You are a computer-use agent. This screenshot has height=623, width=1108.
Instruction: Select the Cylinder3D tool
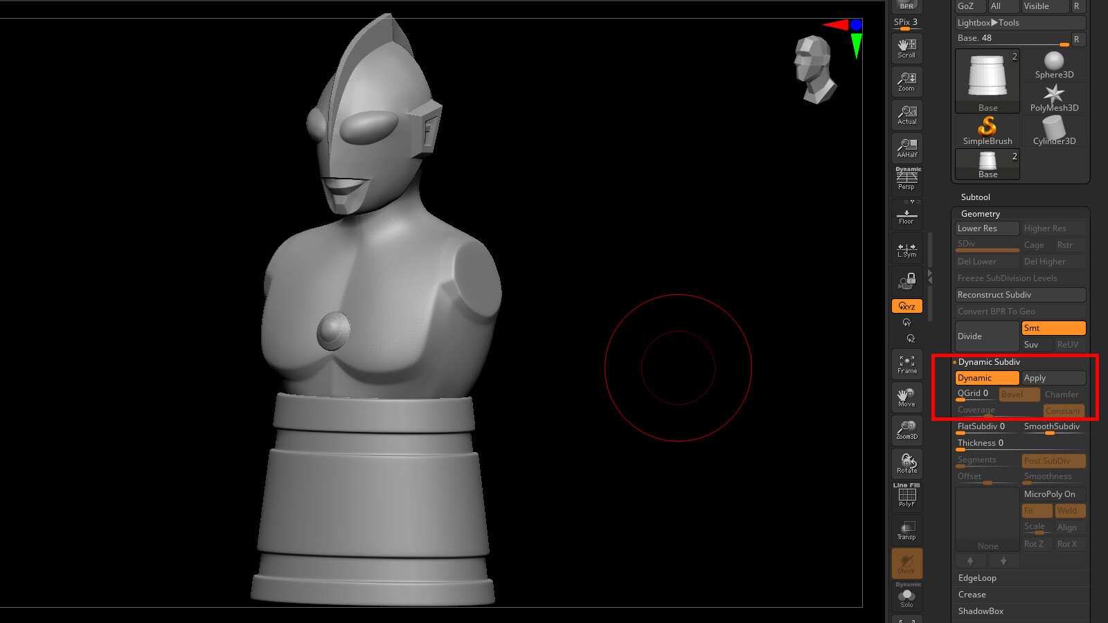(1054, 132)
